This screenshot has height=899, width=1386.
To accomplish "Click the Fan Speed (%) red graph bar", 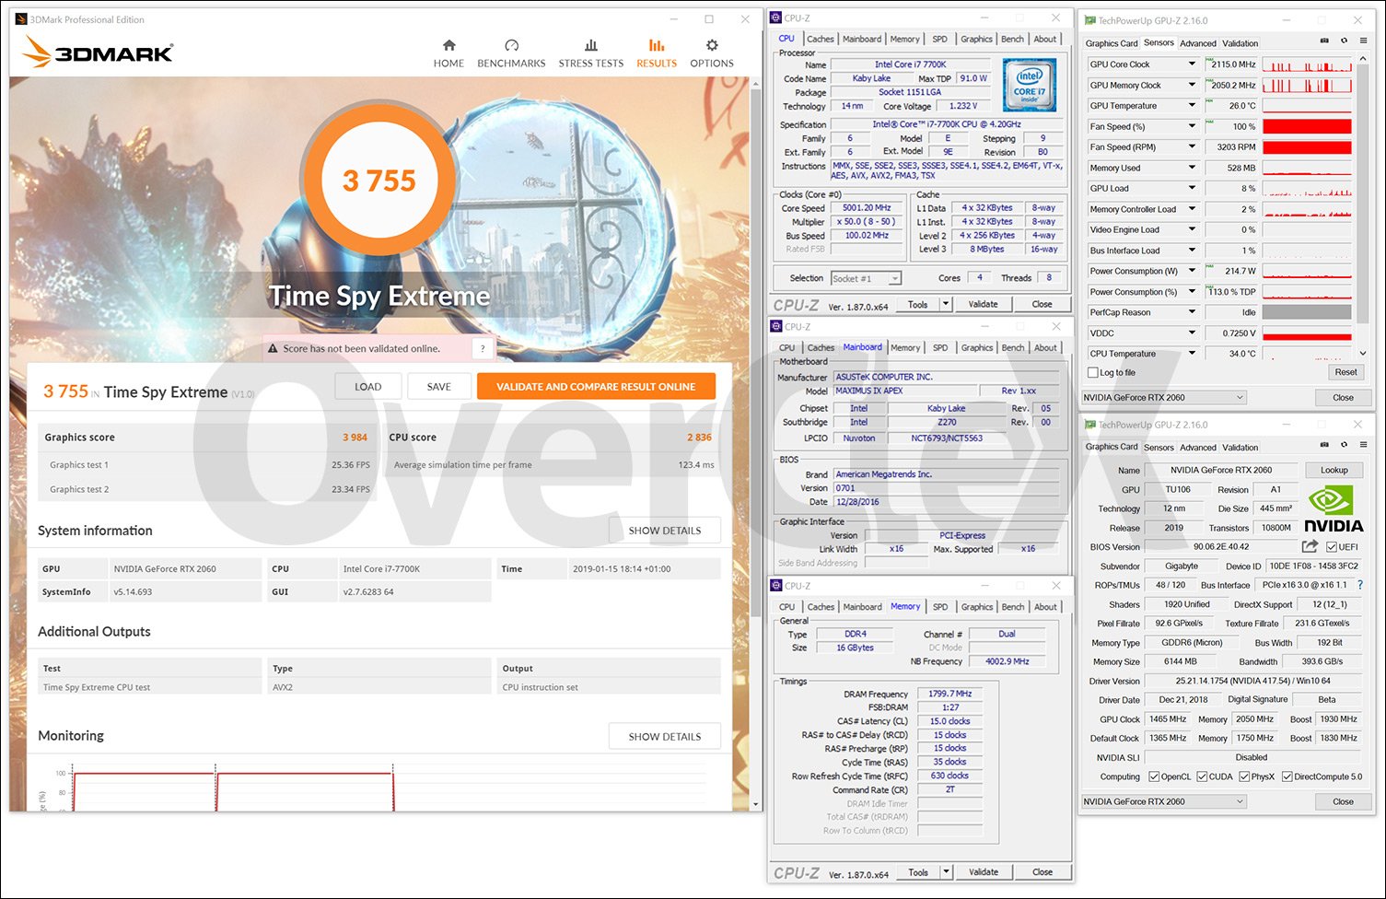I will pos(1307,126).
